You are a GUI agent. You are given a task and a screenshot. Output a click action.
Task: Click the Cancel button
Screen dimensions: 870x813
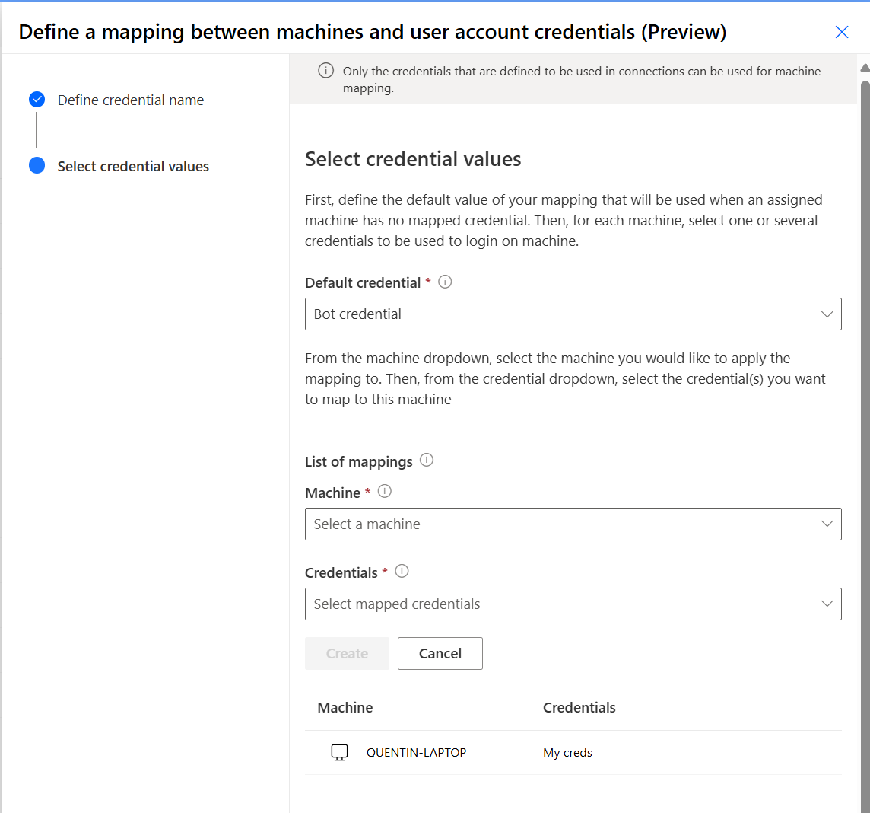tap(440, 653)
